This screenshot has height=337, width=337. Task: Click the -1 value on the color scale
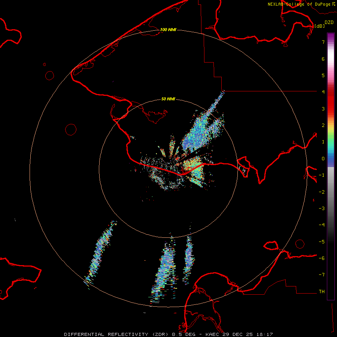pyautogui.click(x=322, y=175)
